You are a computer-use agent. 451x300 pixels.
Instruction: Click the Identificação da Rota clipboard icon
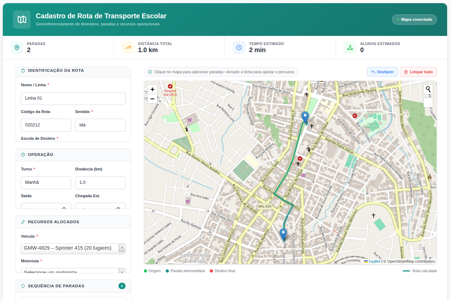point(23,70)
